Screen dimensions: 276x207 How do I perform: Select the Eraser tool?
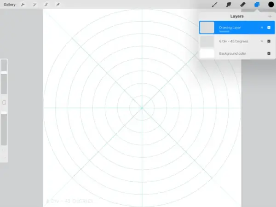tap(243, 5)
